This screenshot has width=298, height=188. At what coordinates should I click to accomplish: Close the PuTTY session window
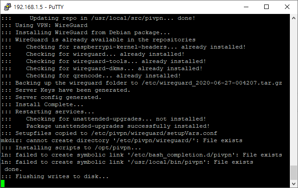click(x=287, y=7)
